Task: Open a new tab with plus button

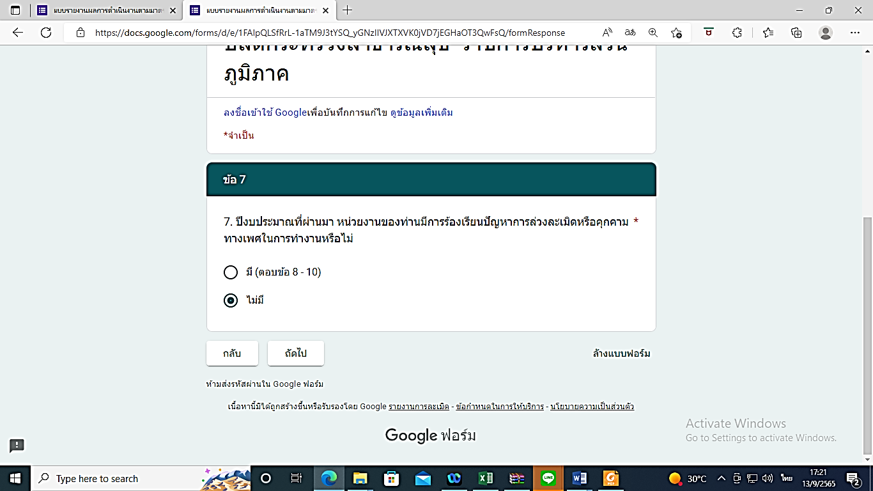Action: click(348, 10)
